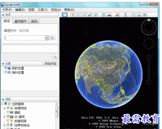This screenshot has height=129, width=162.
Task: Click the zoom slider track
Action: [x=149, y=70]
